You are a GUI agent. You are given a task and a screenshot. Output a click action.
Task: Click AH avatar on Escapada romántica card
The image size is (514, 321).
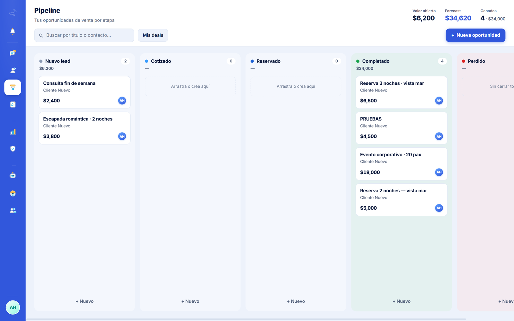[122, 136]
